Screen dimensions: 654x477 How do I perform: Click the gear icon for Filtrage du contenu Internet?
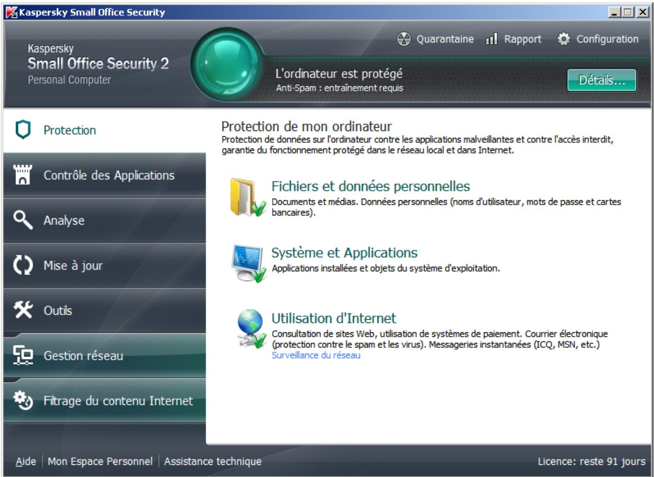(x=23, y=401)
